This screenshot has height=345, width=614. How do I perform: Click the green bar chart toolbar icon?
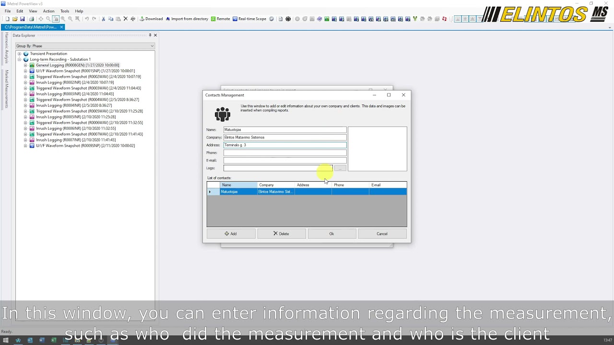pos(327,19)
